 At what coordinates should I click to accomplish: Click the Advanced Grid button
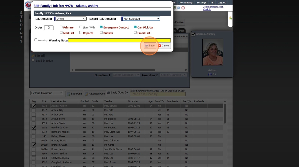[95, 94]
